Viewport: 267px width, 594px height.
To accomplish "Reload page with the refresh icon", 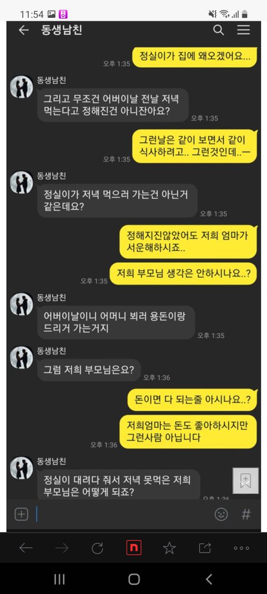I will click(x=97, y=548).
